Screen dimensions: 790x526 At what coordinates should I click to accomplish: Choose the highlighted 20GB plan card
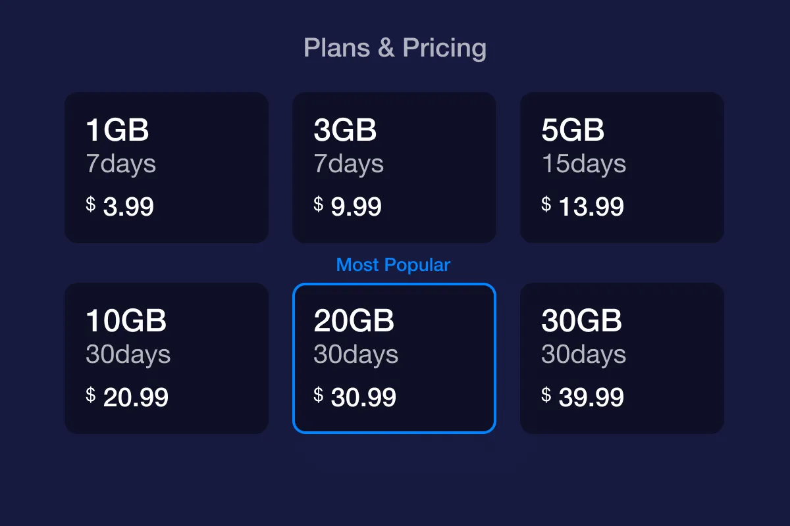point(394,358)
